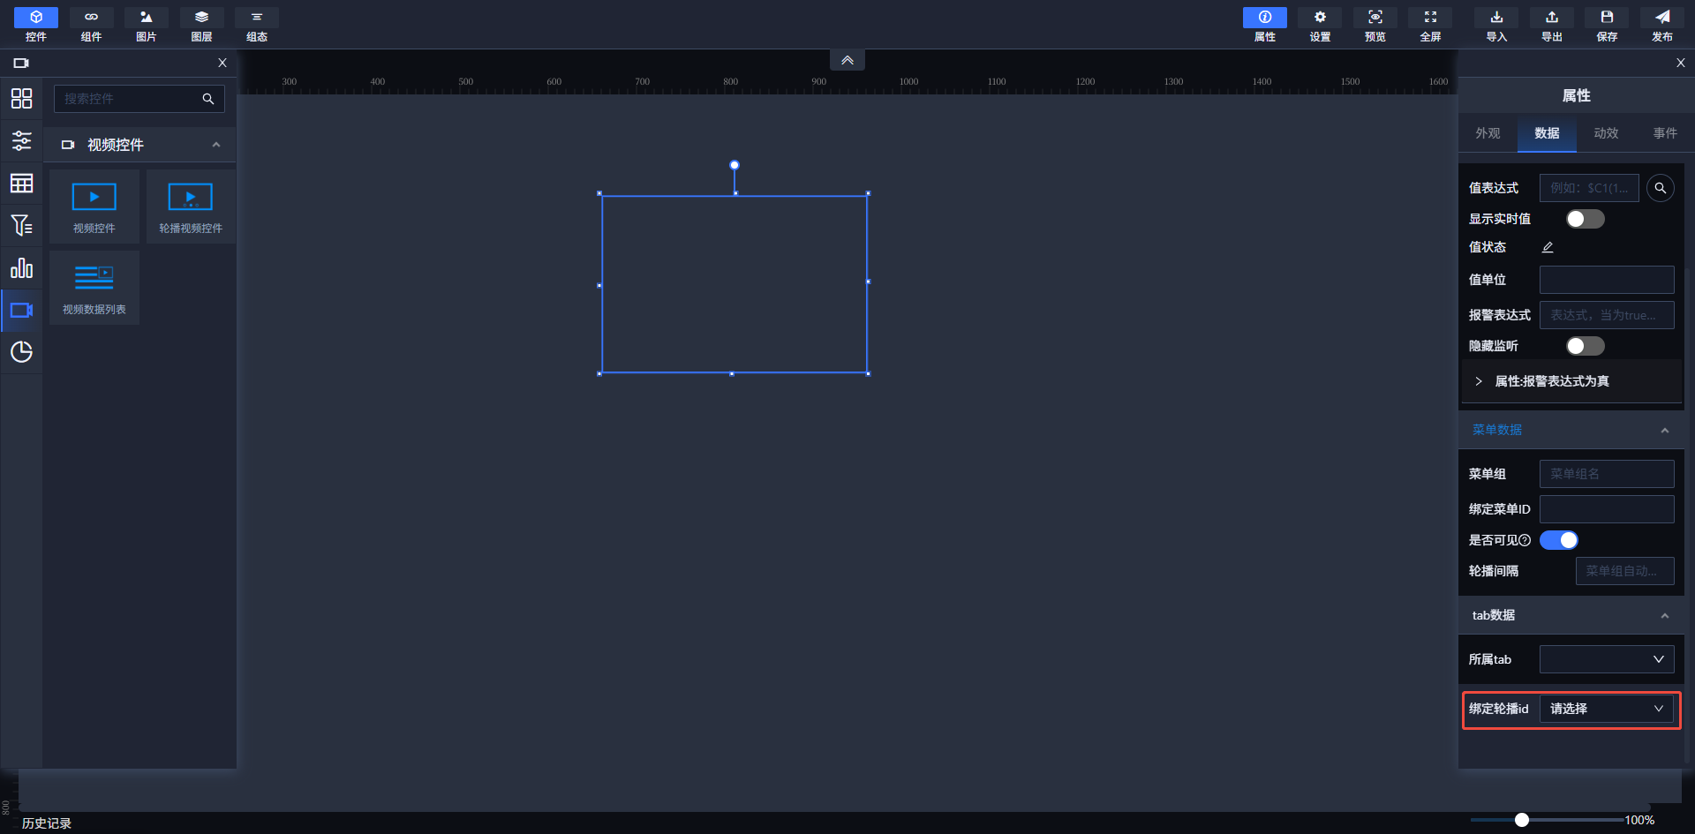The height and width of the screenshot is (834, 1695).
Task: Switch to the 事件 tab
Action: coord(1665,133)
